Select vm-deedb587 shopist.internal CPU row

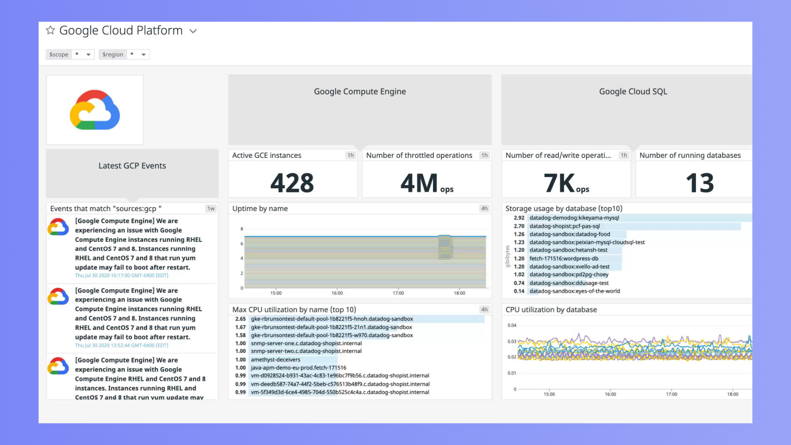[360, 384]
